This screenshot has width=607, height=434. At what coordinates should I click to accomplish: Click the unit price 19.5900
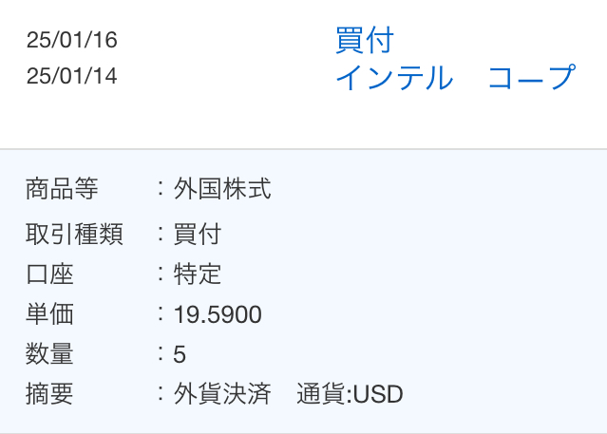pos(218,314)
